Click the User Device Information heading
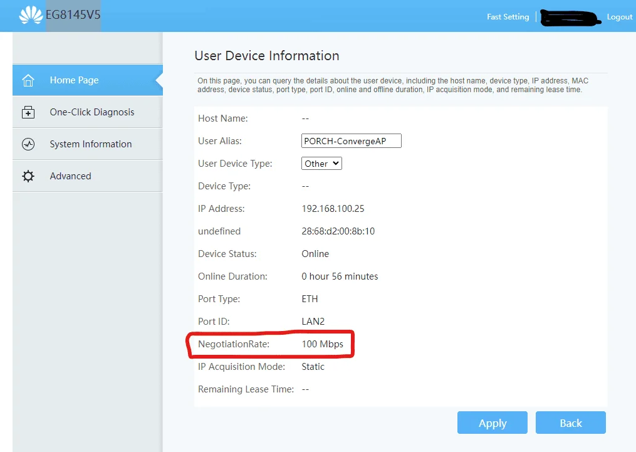The image size is (636, 452). coord(267,56)
